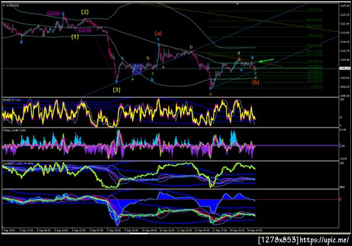Select the yellow (3) wave label
Image resolution: width=352 pixels, height=246 pixels.
(x=116, y=90)
